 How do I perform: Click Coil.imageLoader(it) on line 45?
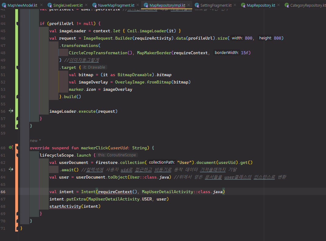coord(151,31)
